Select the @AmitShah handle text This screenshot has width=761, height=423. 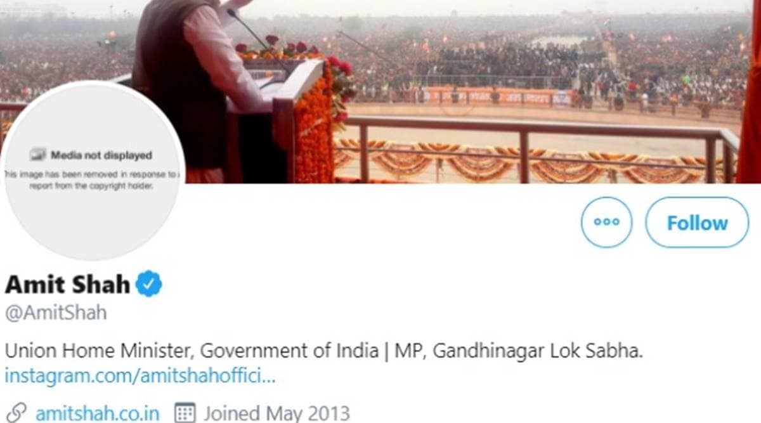tap(56, 313)
